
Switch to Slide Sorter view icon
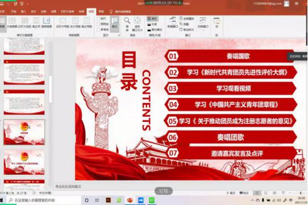25,22
